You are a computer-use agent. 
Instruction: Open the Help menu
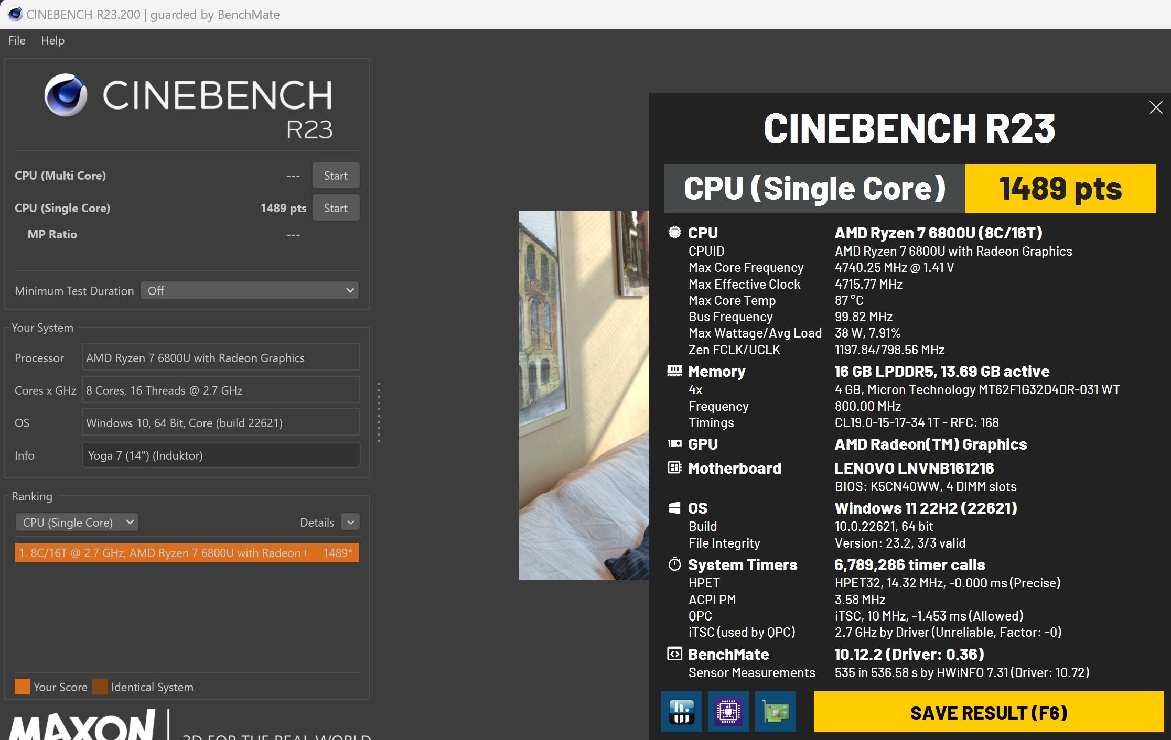(52, 40)
